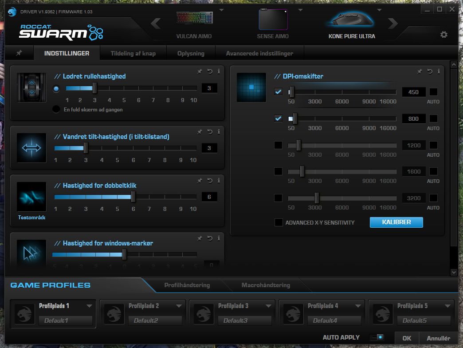The image size is (463, 348).
Task: Open Profilplads 2 dropdown arrow
Action: [x=179, y=306]
